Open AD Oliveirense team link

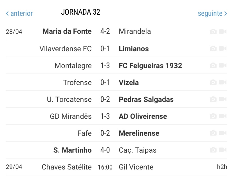(x=143, y=116)
